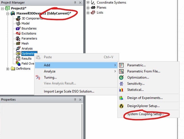Collapse the Maxwell3DDesign1 tree node
The height and width of the screenshot is (139, 184).
[8, 14]
